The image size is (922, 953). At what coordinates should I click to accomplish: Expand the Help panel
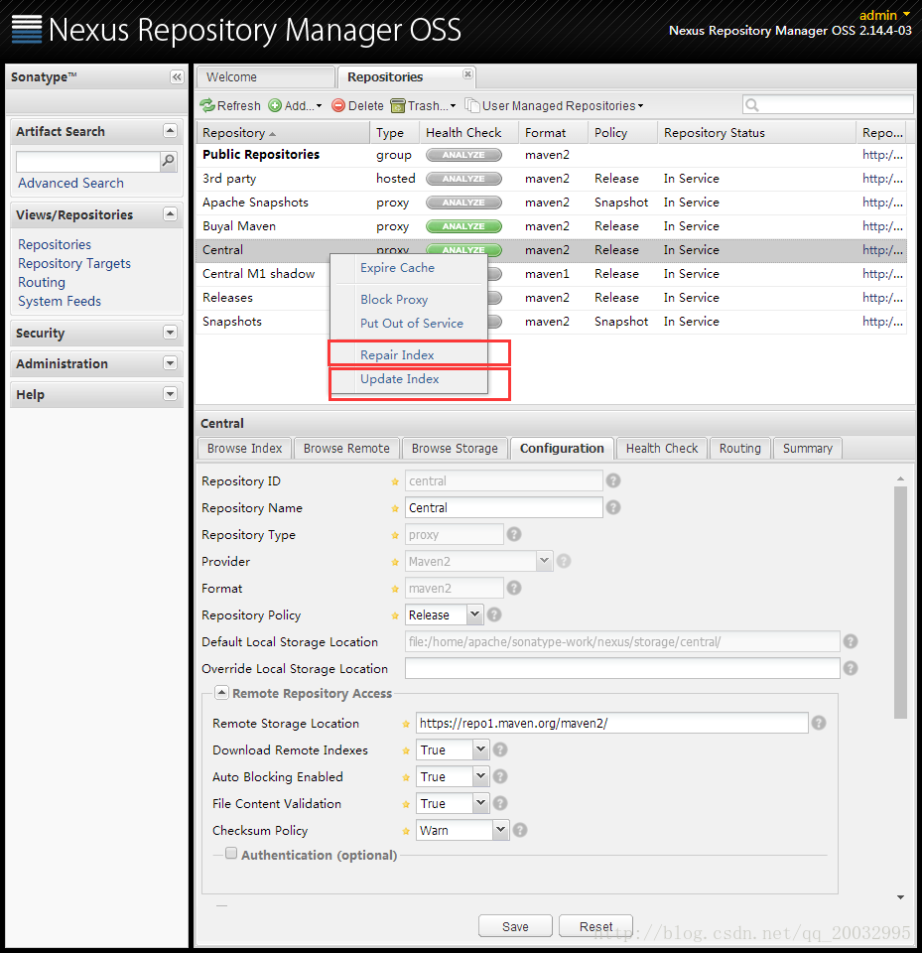pyautogui.click(x=170, y=394)
